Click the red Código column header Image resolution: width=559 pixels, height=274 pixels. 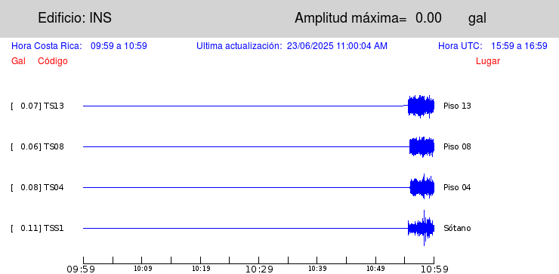point(53,61)
